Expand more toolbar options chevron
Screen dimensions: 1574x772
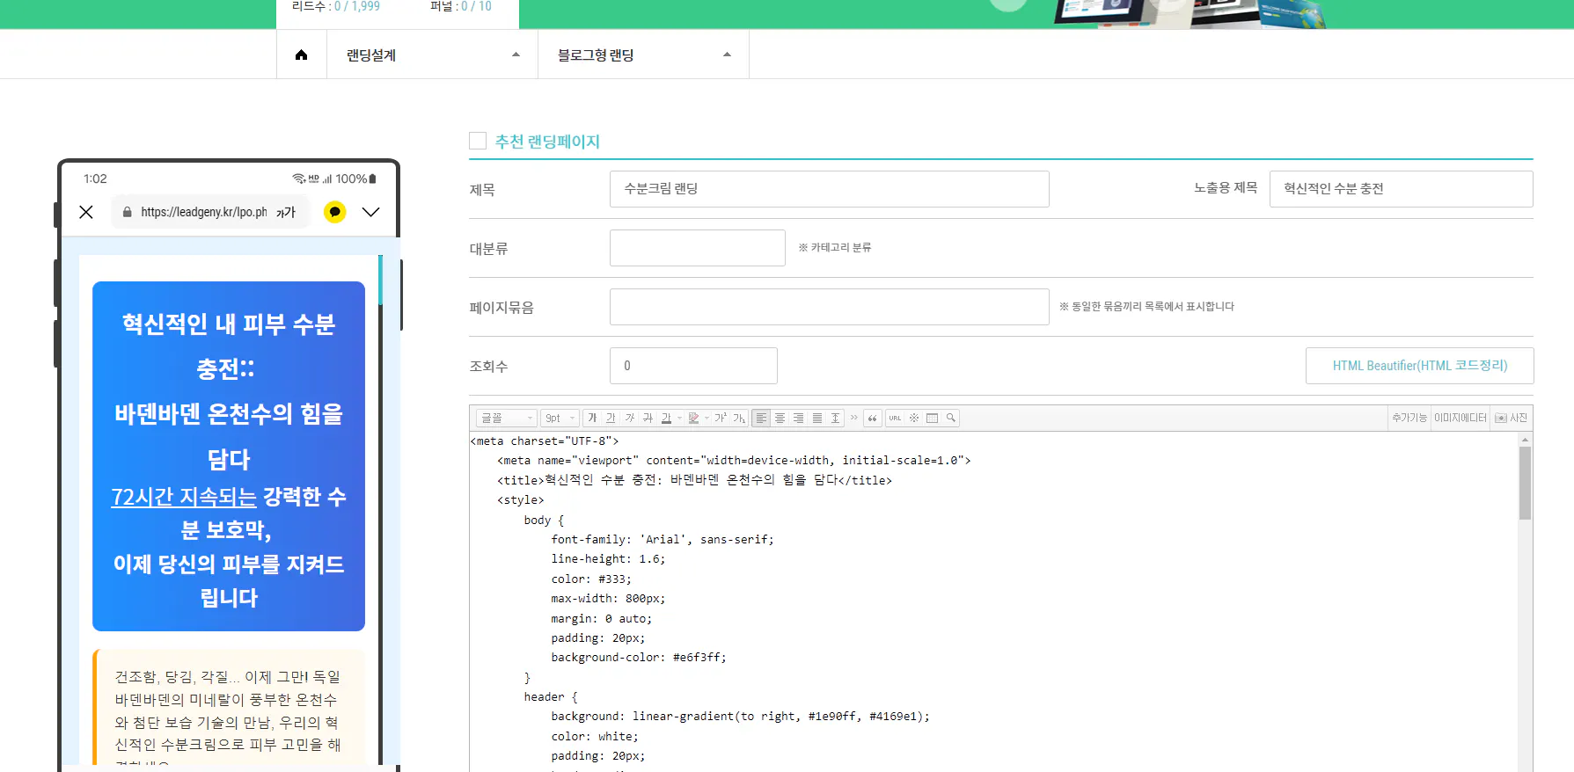pyautogui.click(x=853, y=418)
